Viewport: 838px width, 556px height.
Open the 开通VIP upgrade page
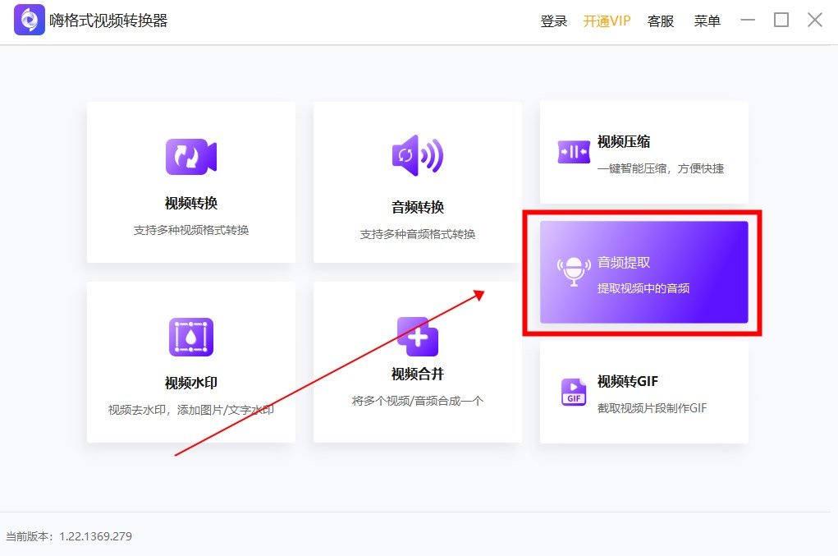(606, 21)
